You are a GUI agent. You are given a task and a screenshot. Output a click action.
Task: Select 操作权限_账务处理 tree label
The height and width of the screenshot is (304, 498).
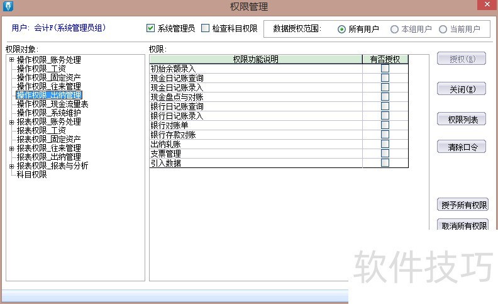48,60
